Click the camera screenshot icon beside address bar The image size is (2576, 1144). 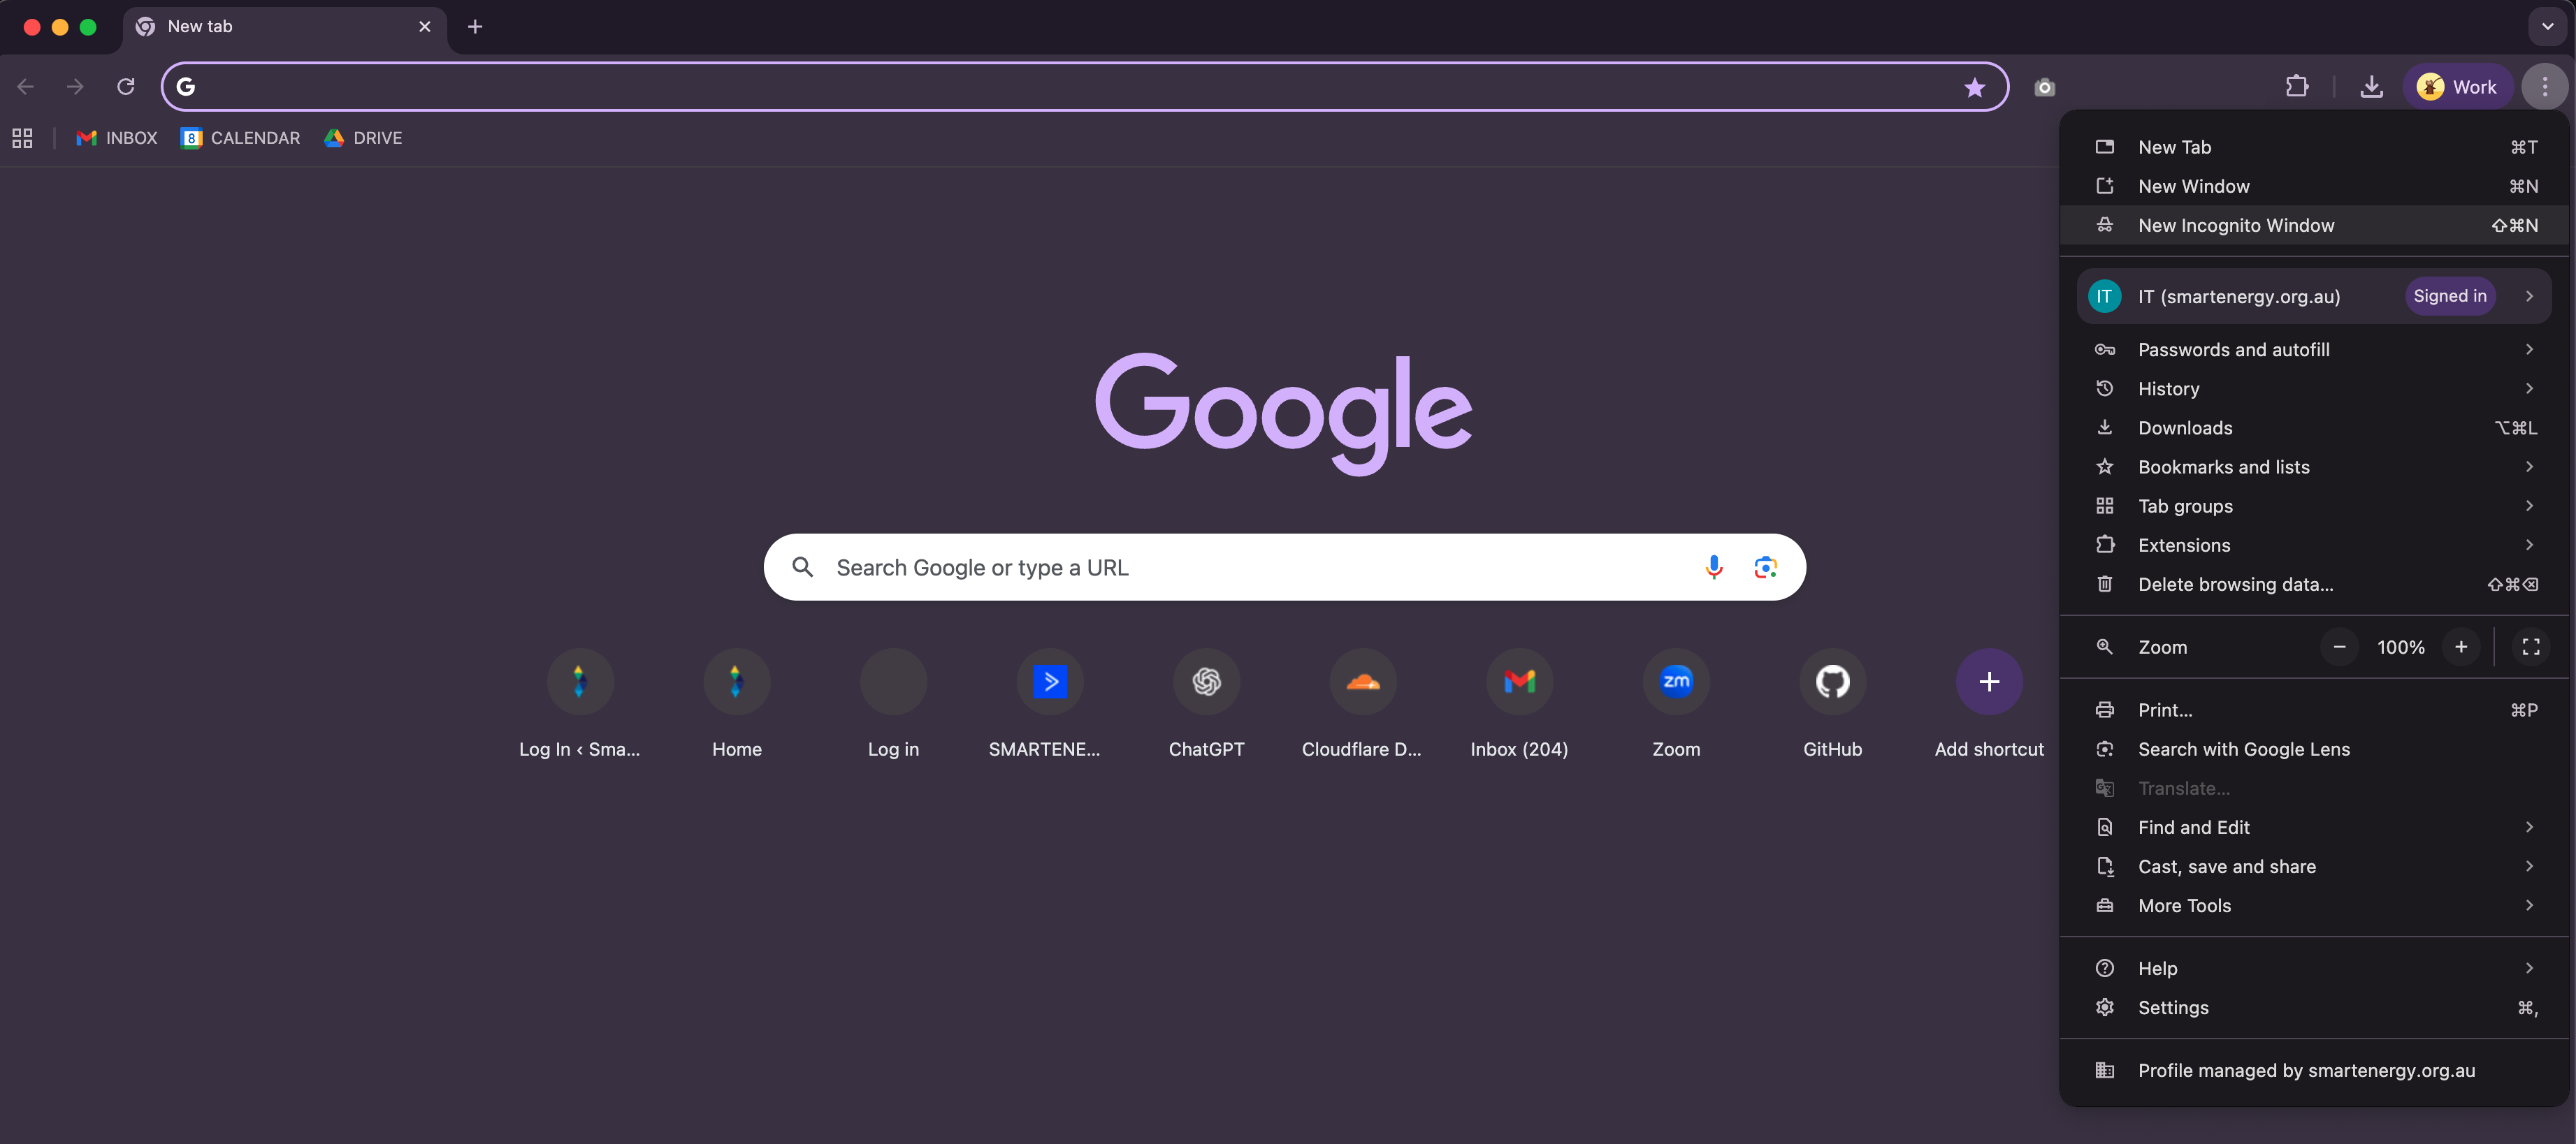pos(2044,87)
